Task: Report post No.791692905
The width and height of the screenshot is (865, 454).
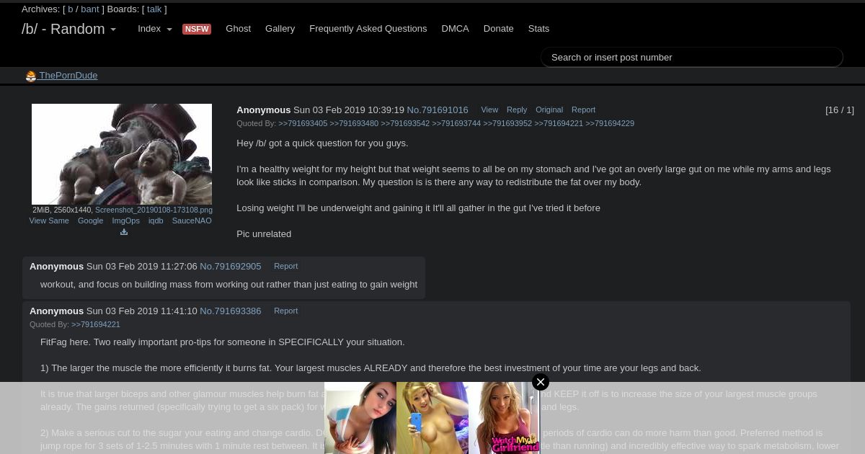Action: click(x=285, y=266)
